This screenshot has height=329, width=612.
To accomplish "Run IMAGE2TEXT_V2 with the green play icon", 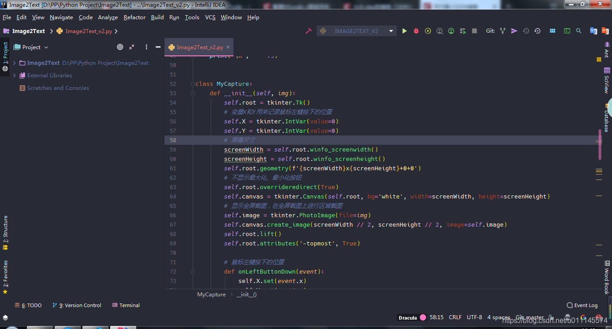I will tap(405, 31).
